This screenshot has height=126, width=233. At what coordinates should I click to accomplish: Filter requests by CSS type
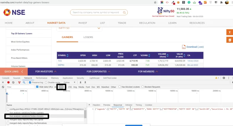[70, 87]
